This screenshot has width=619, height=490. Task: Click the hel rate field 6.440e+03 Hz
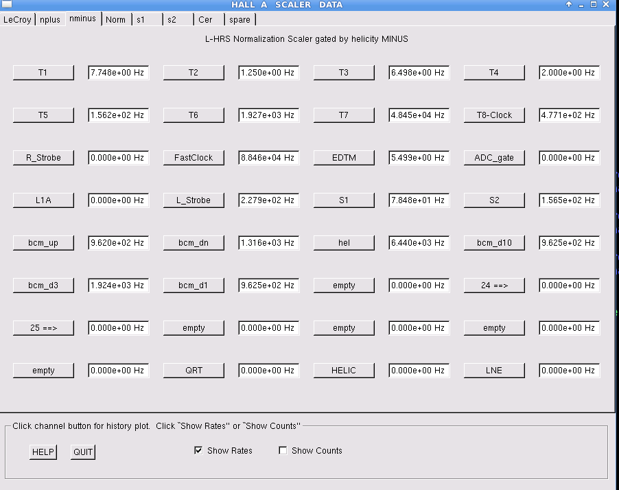coord(419,243)
